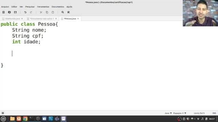Screen dimensions: 218x122
Task: Close the OlaMundo.java tab
Action: (x=22, y=19)
